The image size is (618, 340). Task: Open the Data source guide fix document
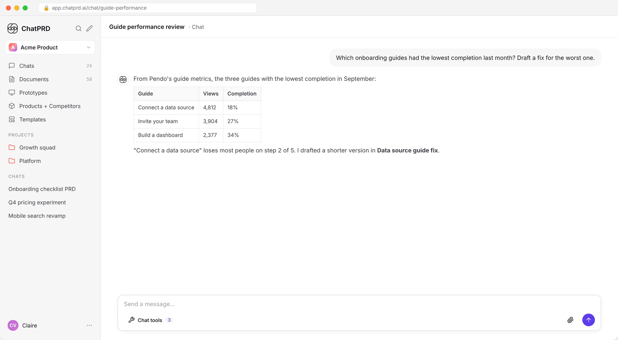pyautogui.click(x=407, y=151)
